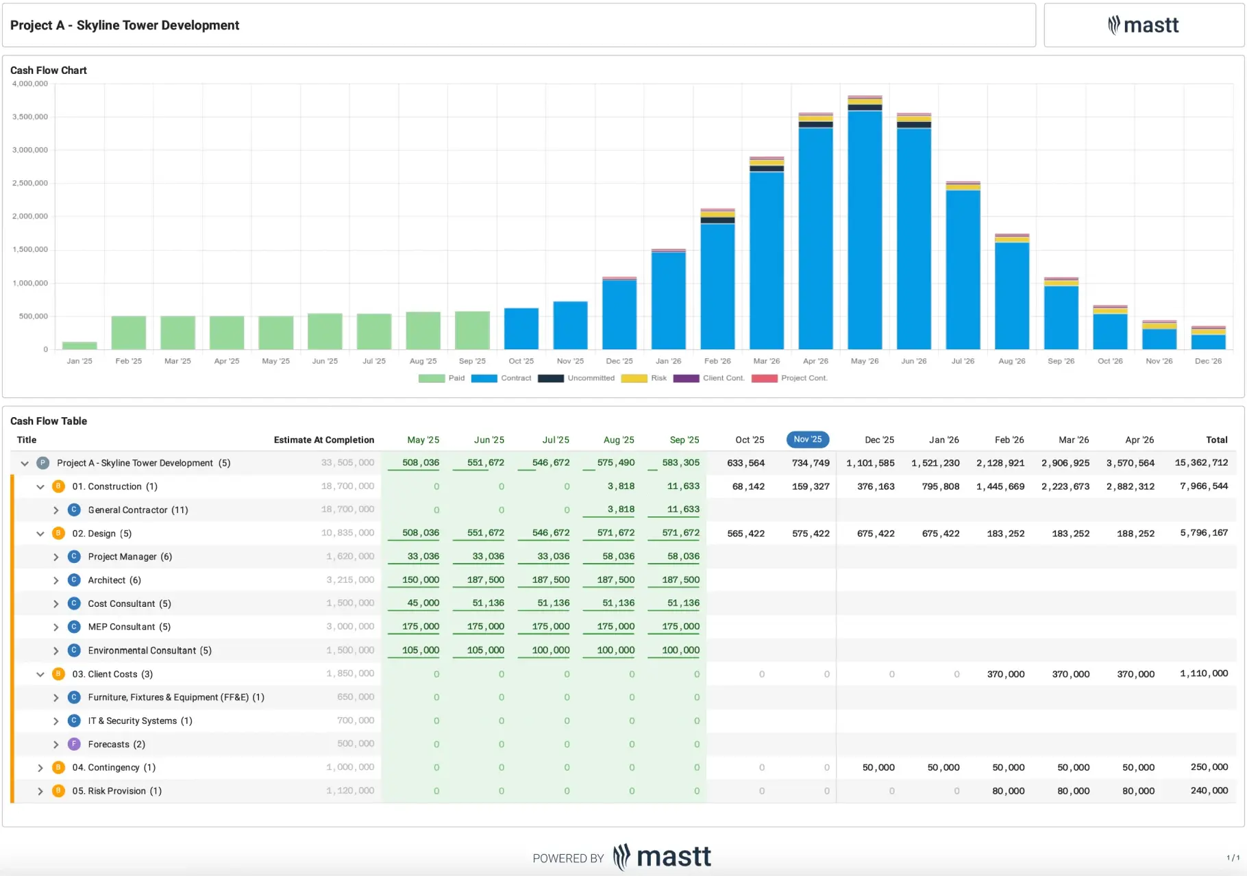Collapse the 02. Design section

point(40,533)
